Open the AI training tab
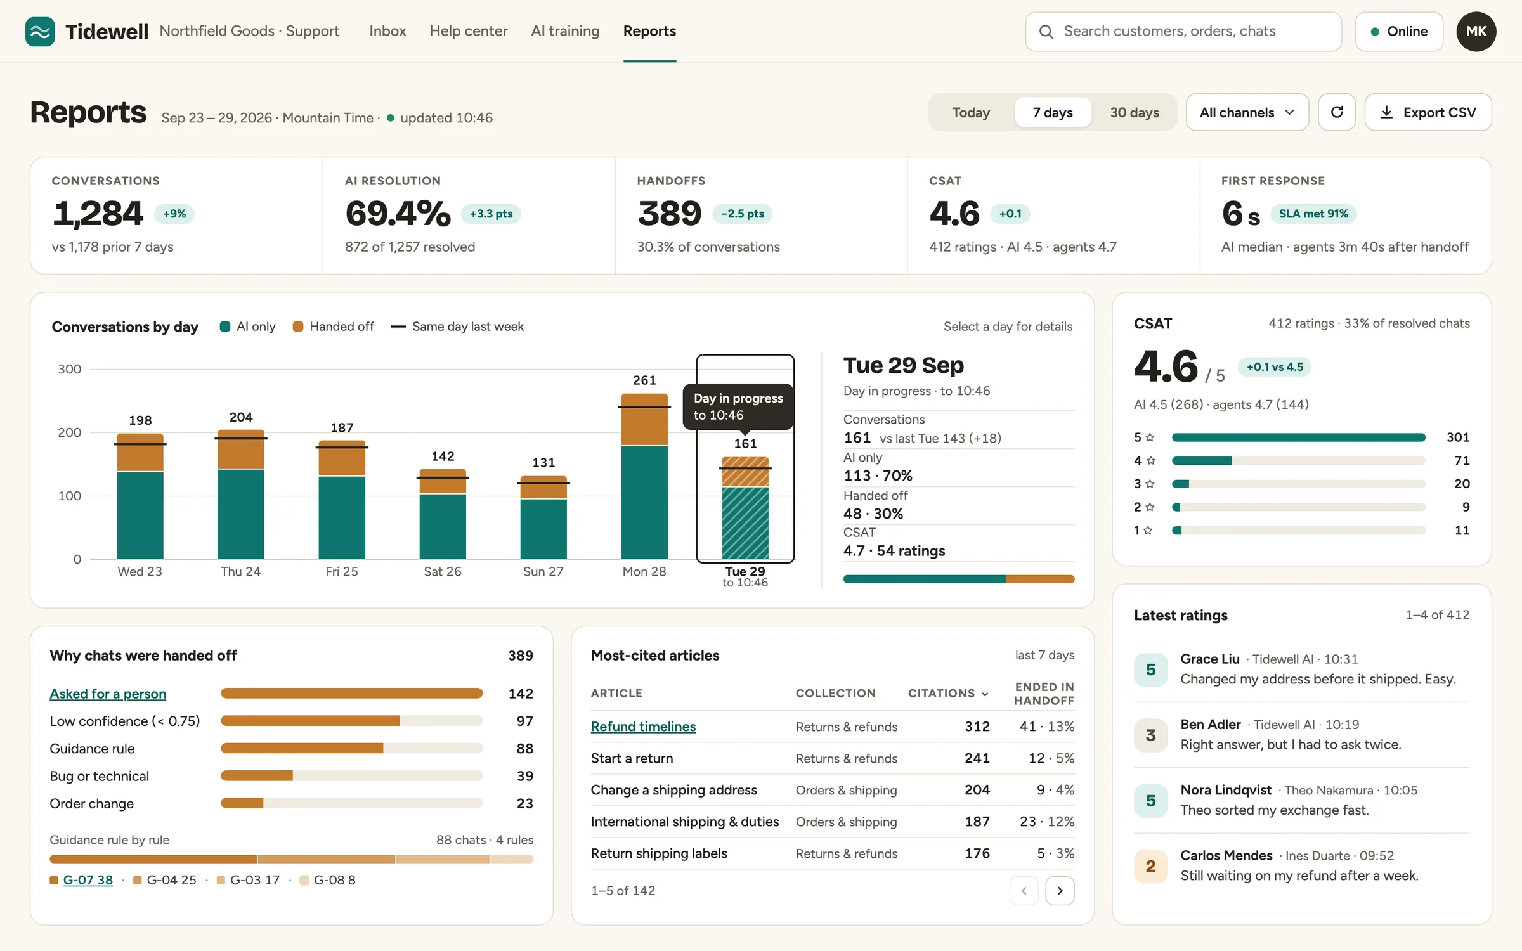 [565, 31]
